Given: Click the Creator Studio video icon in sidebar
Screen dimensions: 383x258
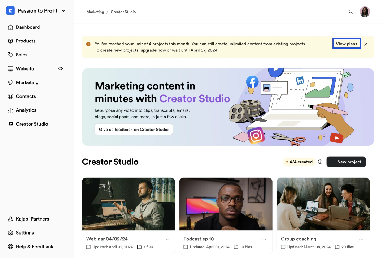Looking at the screenshot, I should pyautogui.click(x=10, y=124).
